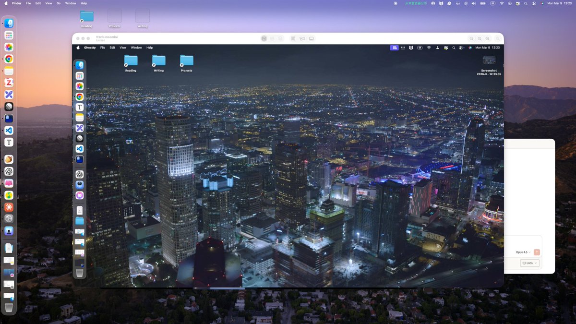Open remote View menu in Ghostty
The height and width of the screenshot is (324, 576).
click(123, 48)
